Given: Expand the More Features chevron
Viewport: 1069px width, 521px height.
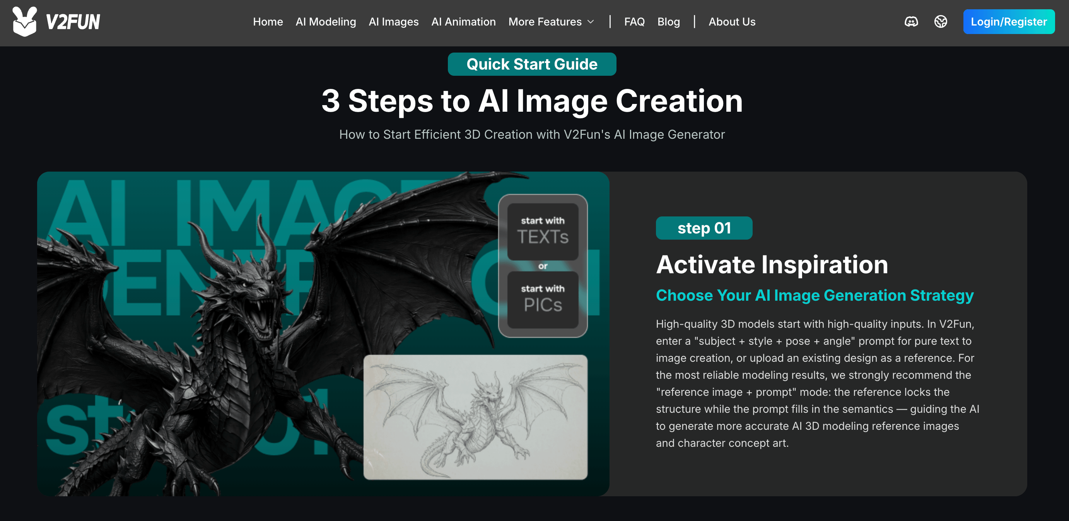Looking at the screenshot, I should [591, 22].
